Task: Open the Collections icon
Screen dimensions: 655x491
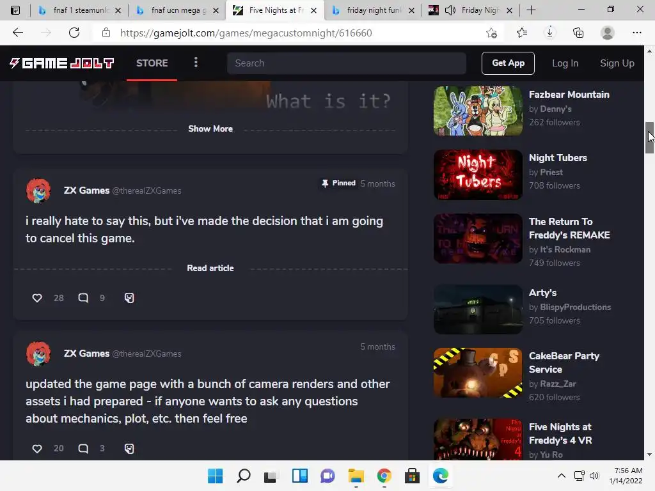Action: 578,33
